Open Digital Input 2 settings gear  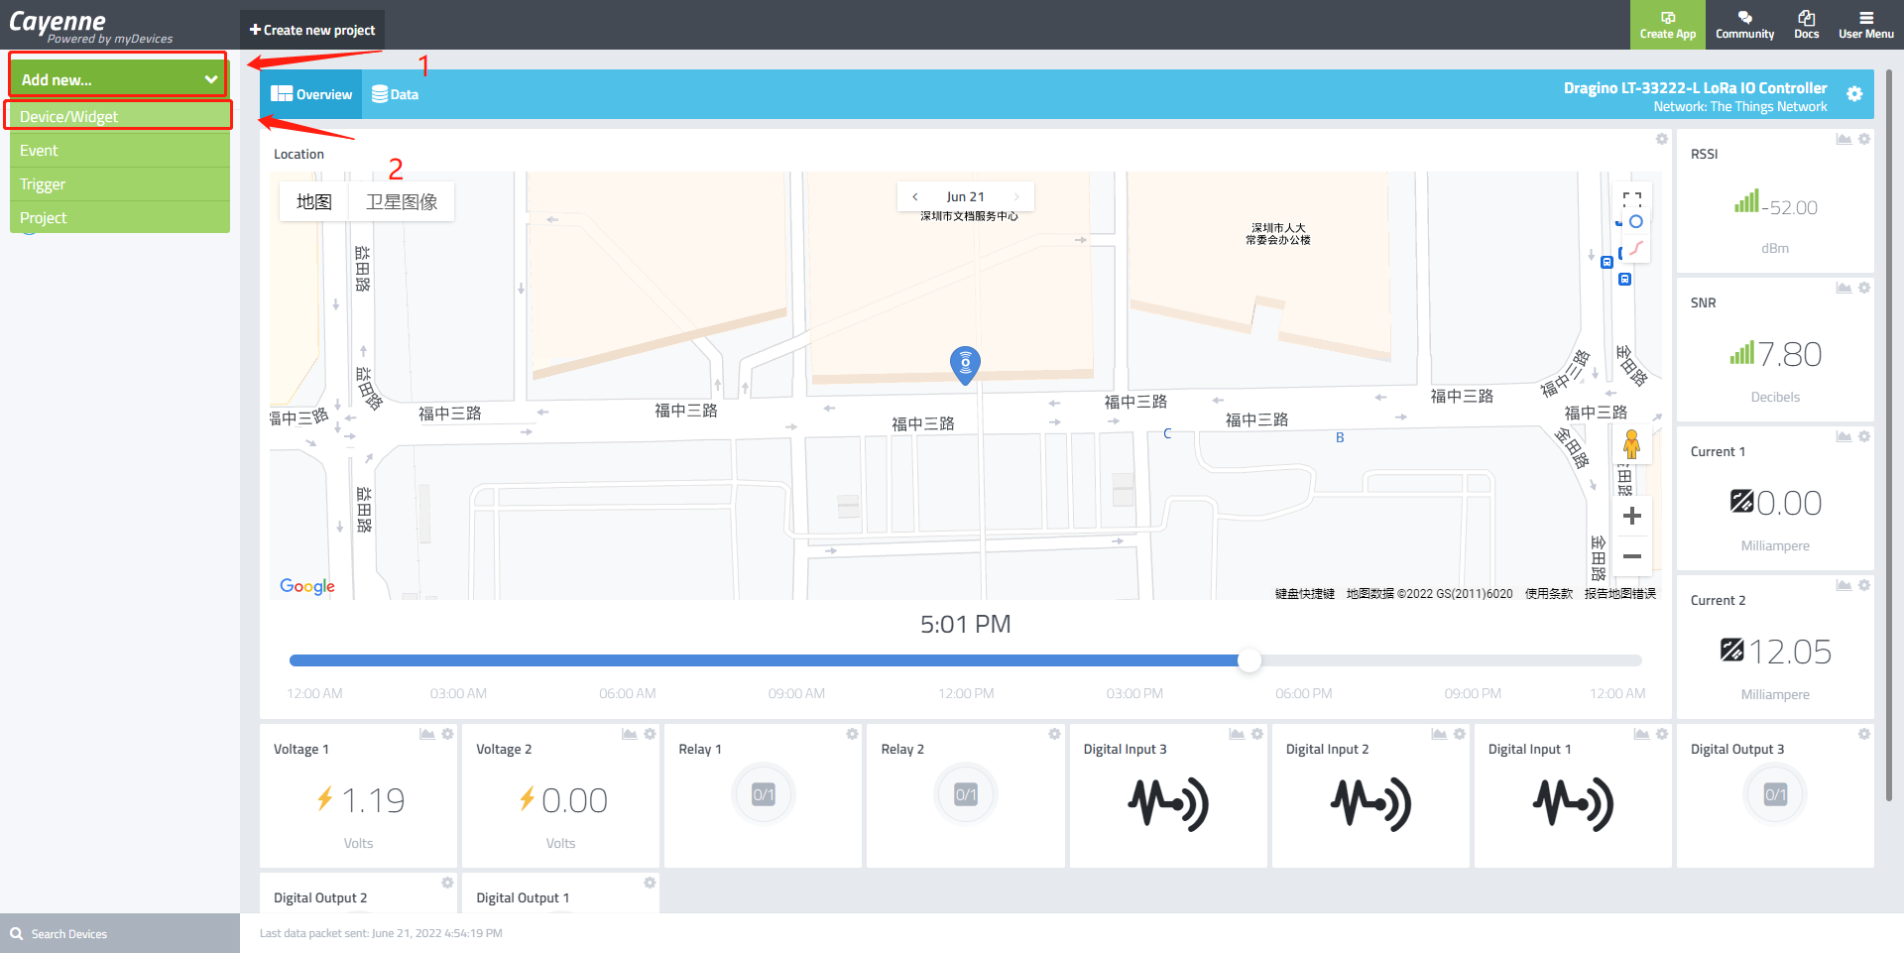(x=1460, y=734)
